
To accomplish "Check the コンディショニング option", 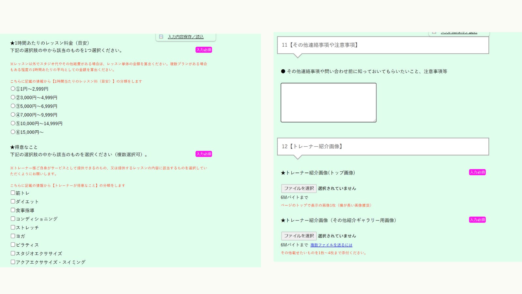I will 13,219.
